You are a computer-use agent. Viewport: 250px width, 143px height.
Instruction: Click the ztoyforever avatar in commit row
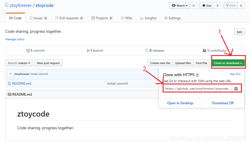[x=10, y=74]
